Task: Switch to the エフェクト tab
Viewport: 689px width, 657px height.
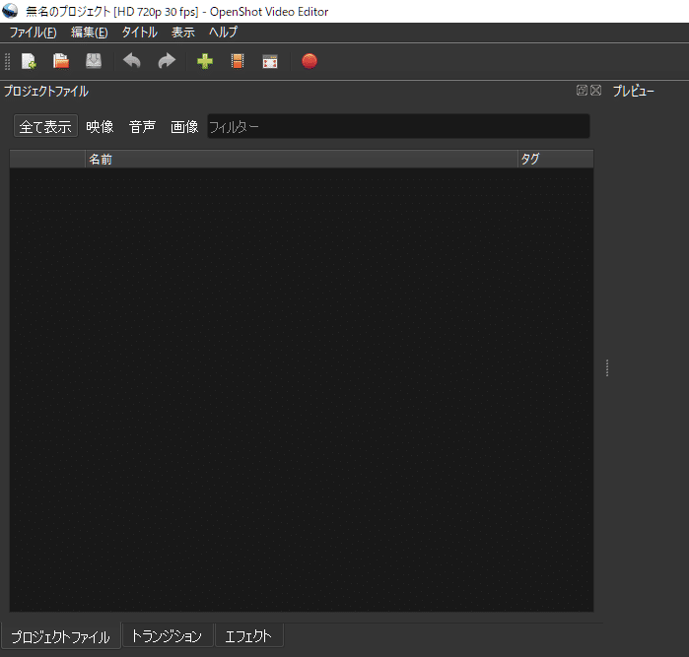Action: pyautogui.click(x=248, y=635)
